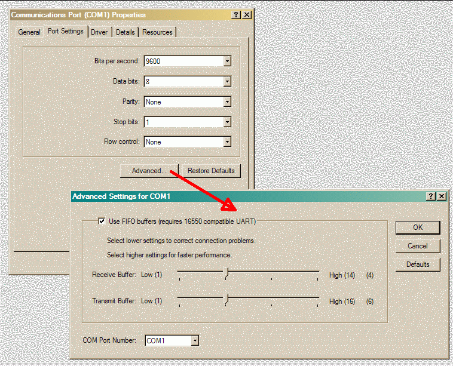The width and height of the screenshot is (453, 366).
Task: Click the Transmit Buffer slider thumb
Action: coord(227,299)
